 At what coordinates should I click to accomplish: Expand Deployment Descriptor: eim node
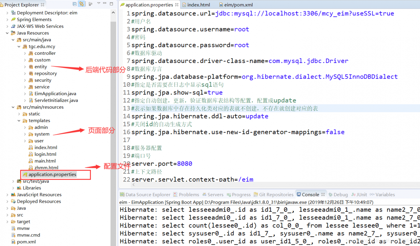click(7, 13)
